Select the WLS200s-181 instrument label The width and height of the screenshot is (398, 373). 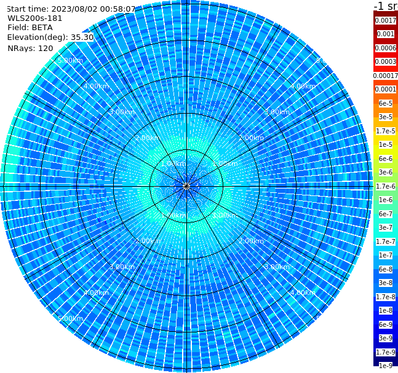click(35, 18)
